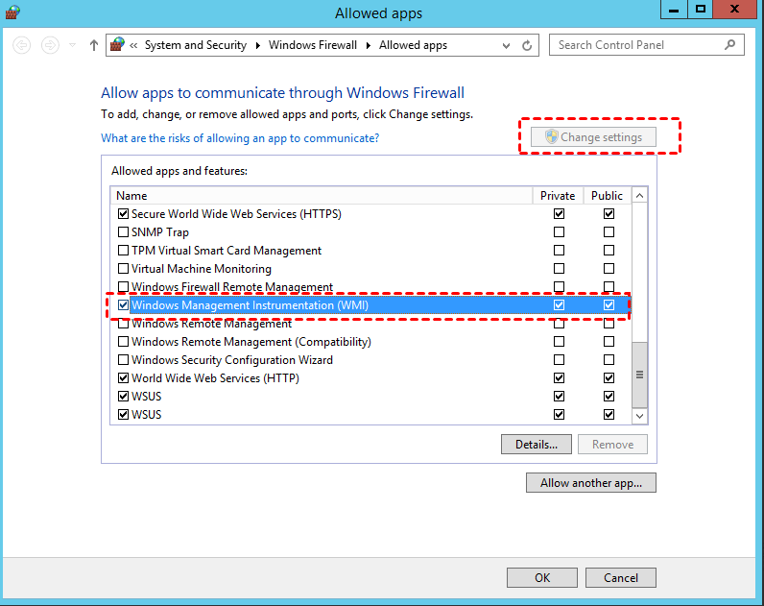
Task: Click the Change settings button
Action: [x=593, y=137]
